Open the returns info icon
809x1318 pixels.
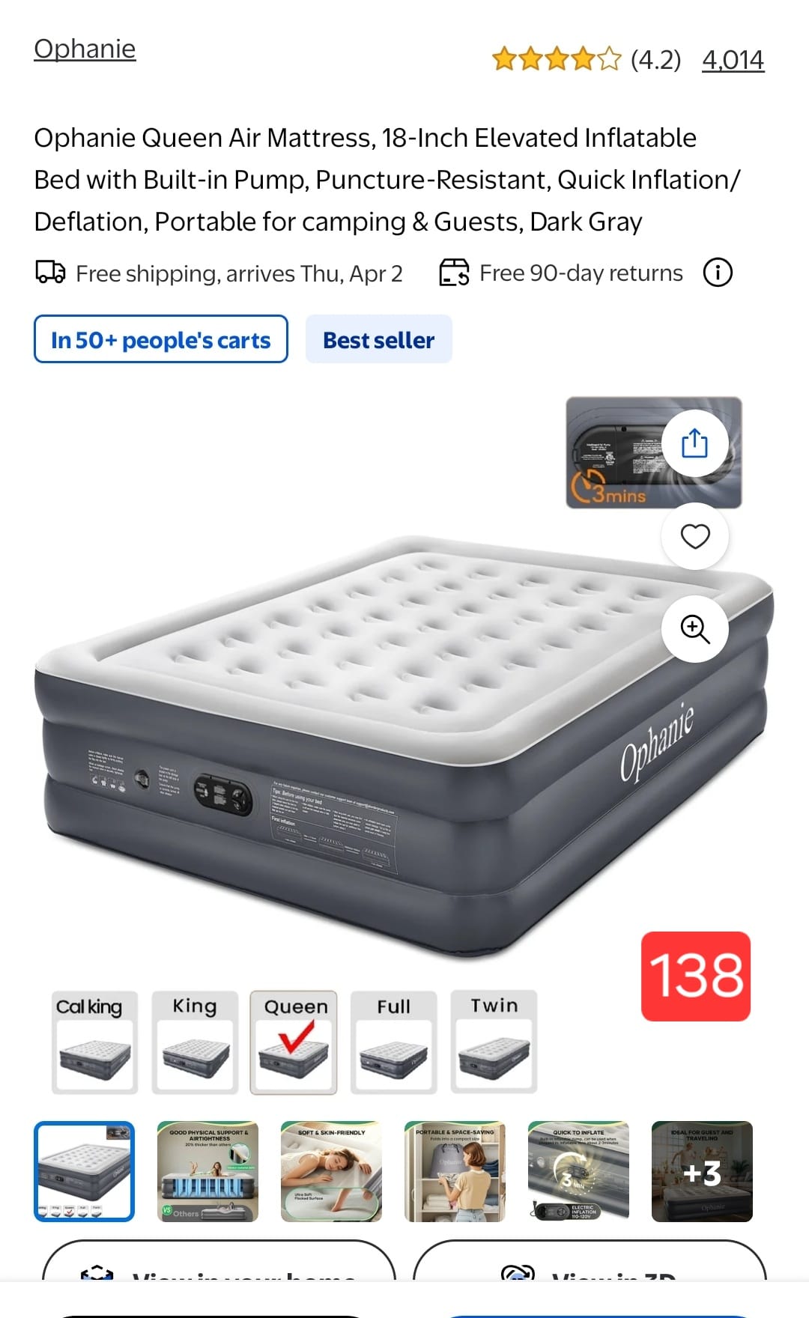[718, 273]
